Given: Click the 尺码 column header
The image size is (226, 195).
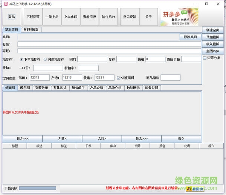Looking at the screenshot, I should (187, 146).
